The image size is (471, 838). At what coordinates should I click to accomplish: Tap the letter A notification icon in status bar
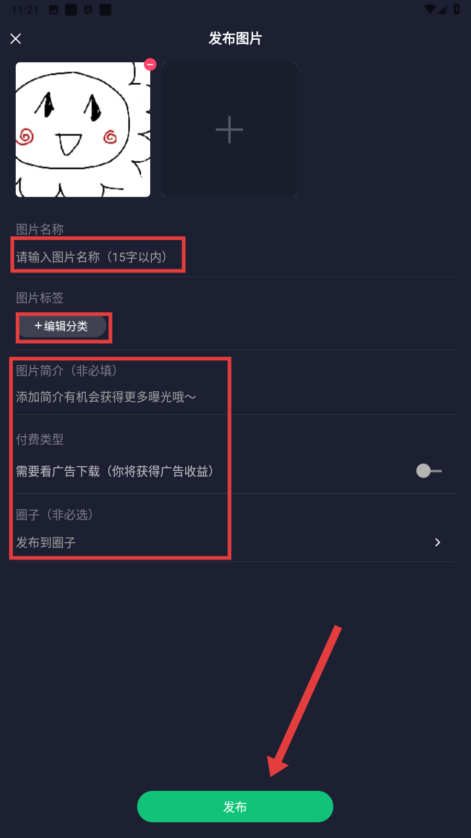pos(88,9)
